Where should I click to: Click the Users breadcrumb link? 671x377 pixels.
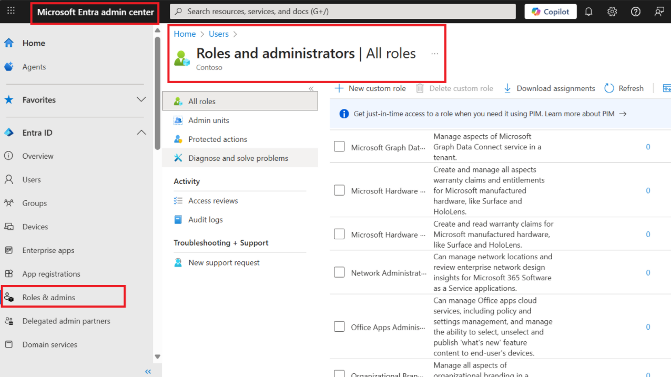coord(219,34)
